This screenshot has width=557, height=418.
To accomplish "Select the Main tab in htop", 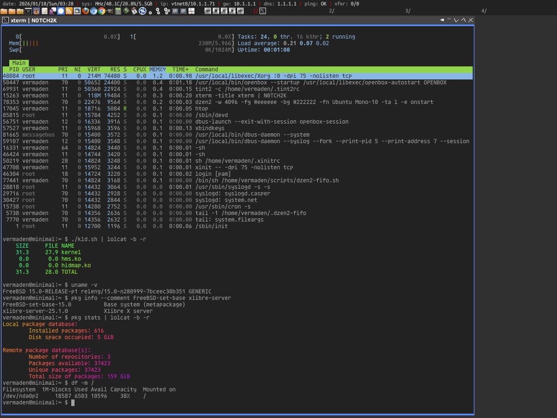I will [x=19, y=63].
